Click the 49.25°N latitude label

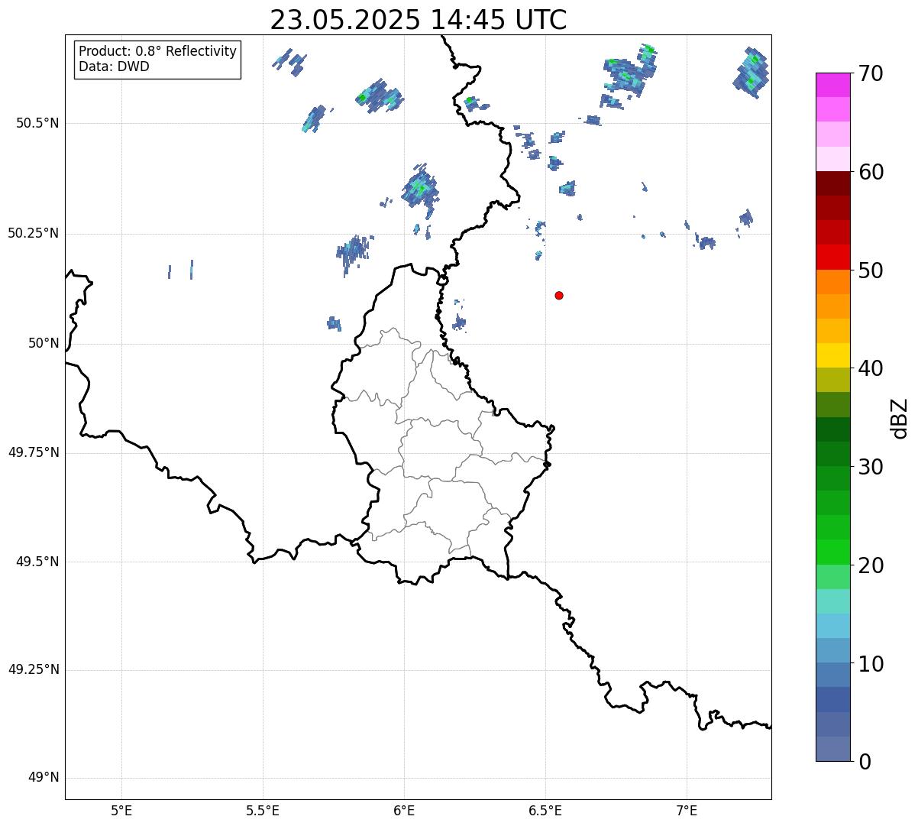(33, 670)
